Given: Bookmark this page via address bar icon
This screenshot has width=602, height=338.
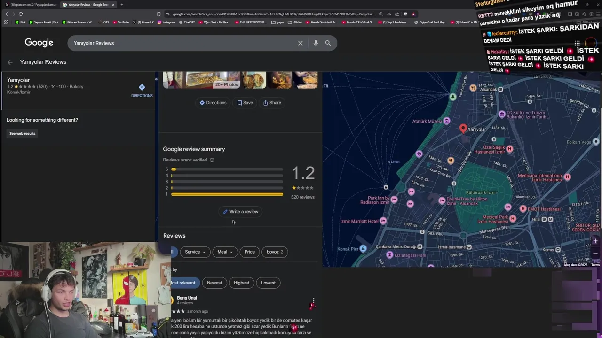Looking at the screenshot, I should pyautogui.click(x=158, y=14).
